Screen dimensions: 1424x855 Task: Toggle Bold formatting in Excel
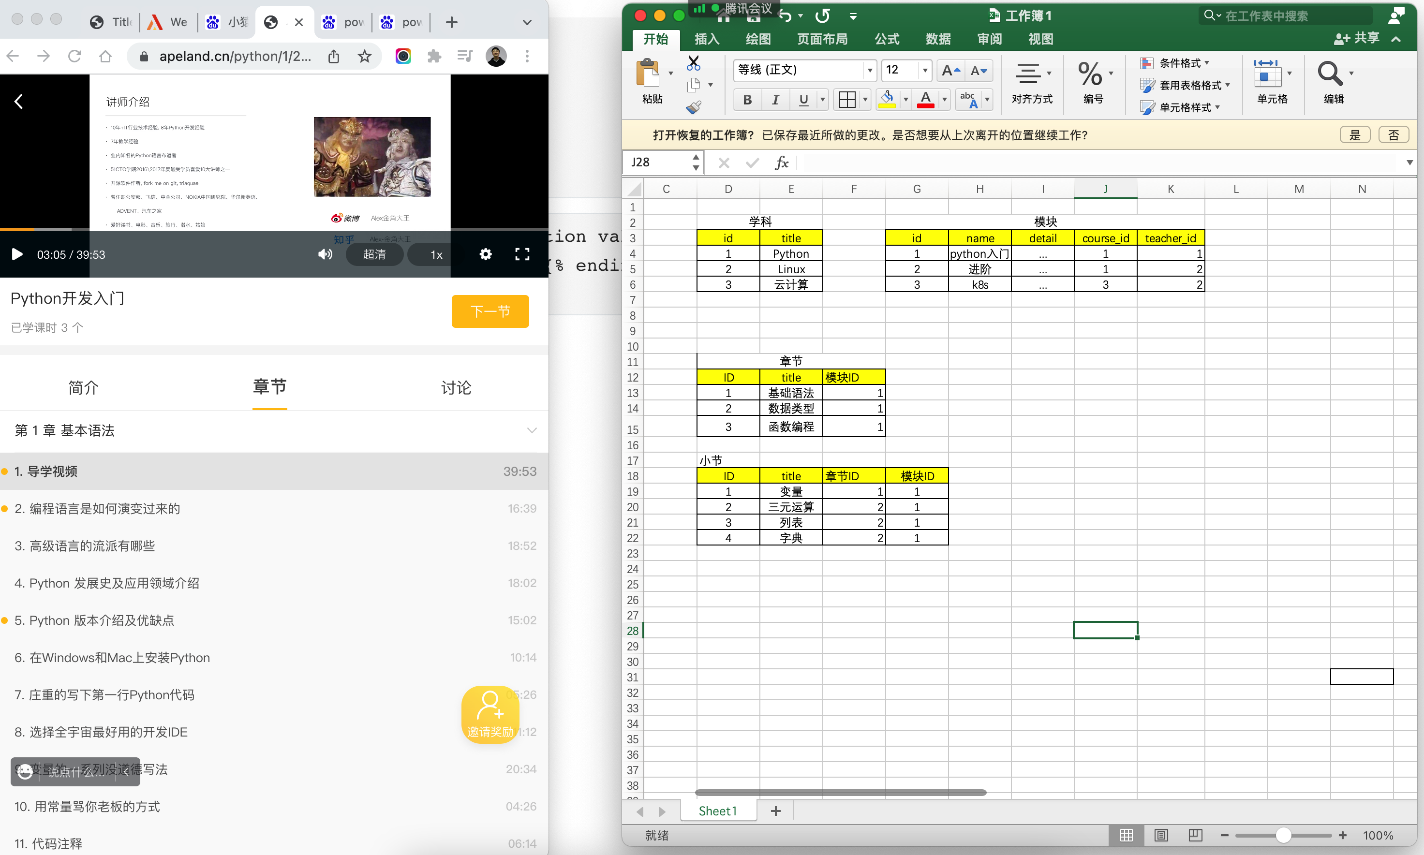[x=747, y=100]
